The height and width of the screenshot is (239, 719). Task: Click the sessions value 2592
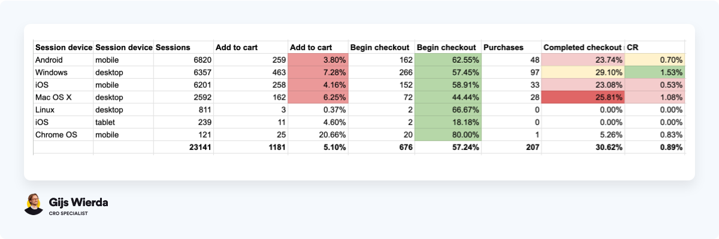point(184,97)
